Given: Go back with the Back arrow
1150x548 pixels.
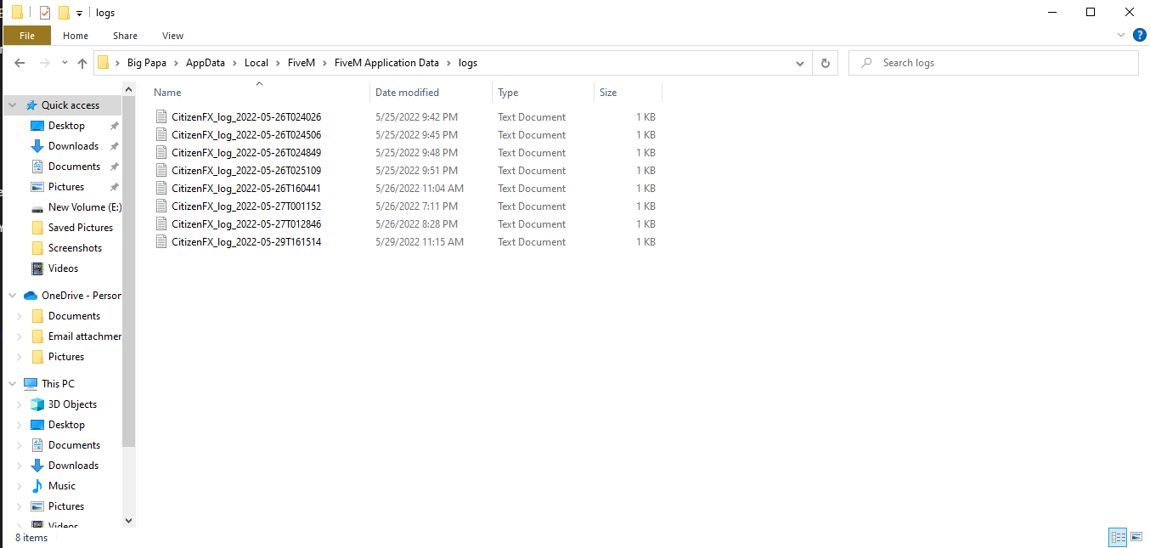Looking at the screenshot, I should [20, 63].
